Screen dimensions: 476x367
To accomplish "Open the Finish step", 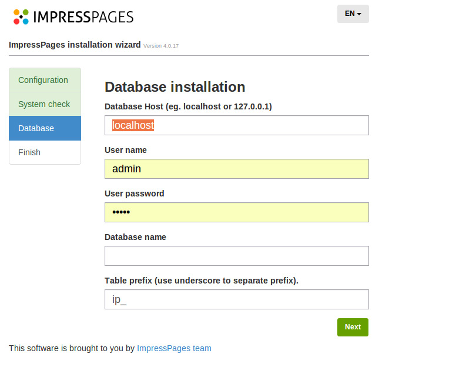I will pos(29,152).
